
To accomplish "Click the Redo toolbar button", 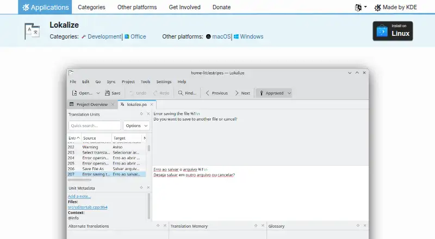I will (161, 93).
